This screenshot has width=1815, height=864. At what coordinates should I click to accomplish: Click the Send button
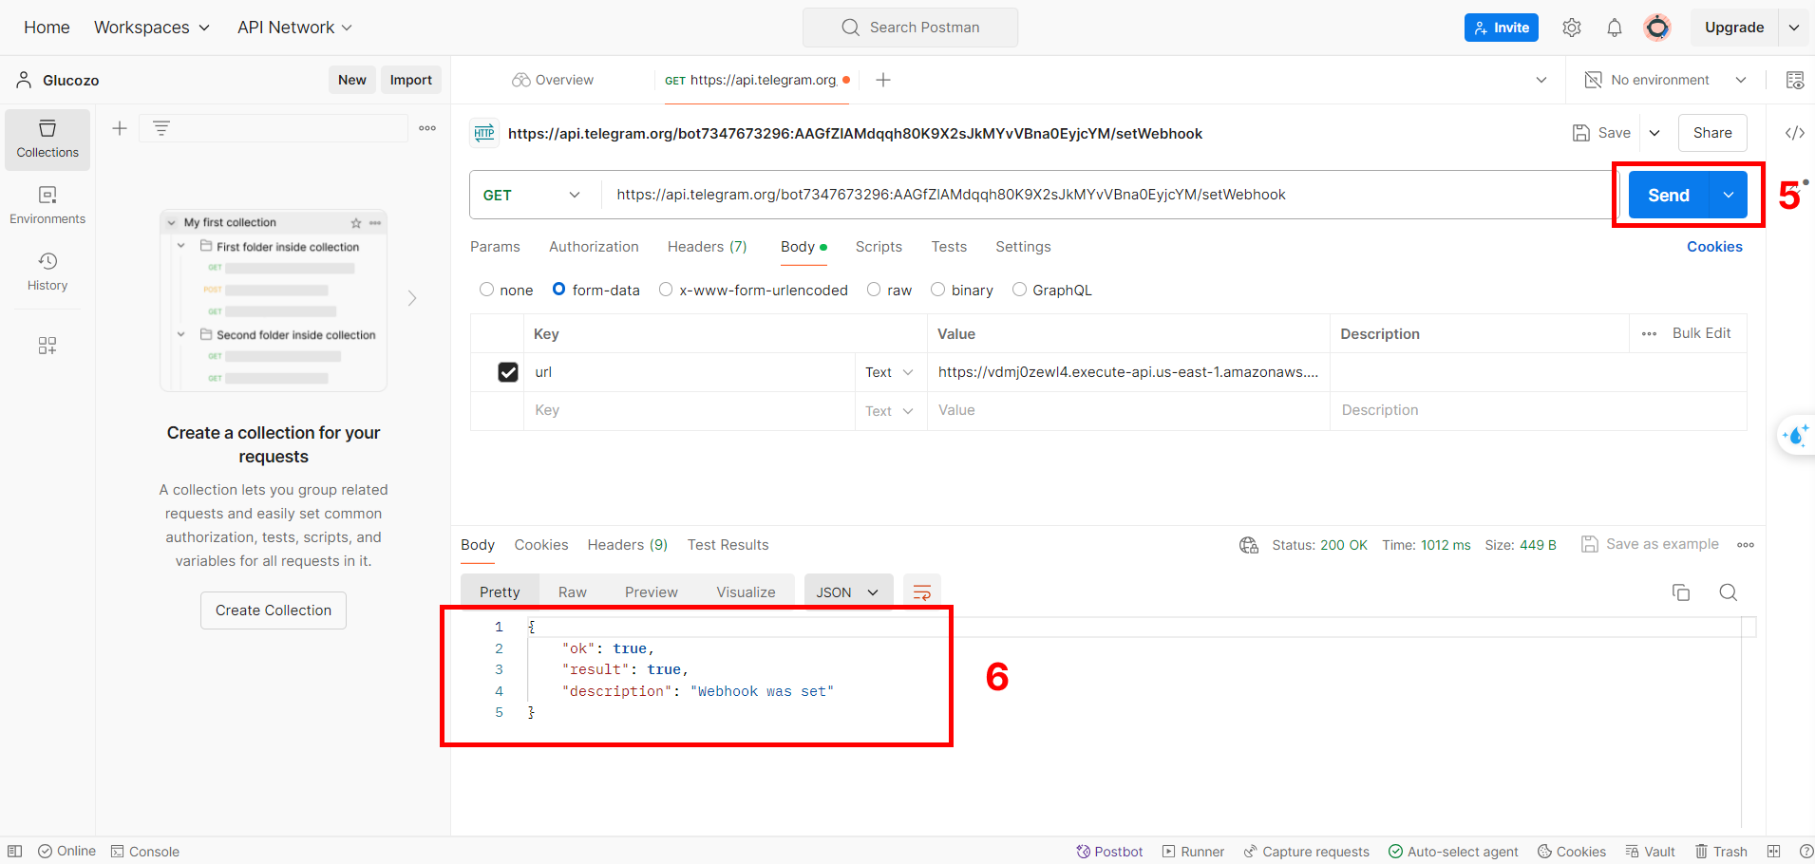tap(1669, 195)
